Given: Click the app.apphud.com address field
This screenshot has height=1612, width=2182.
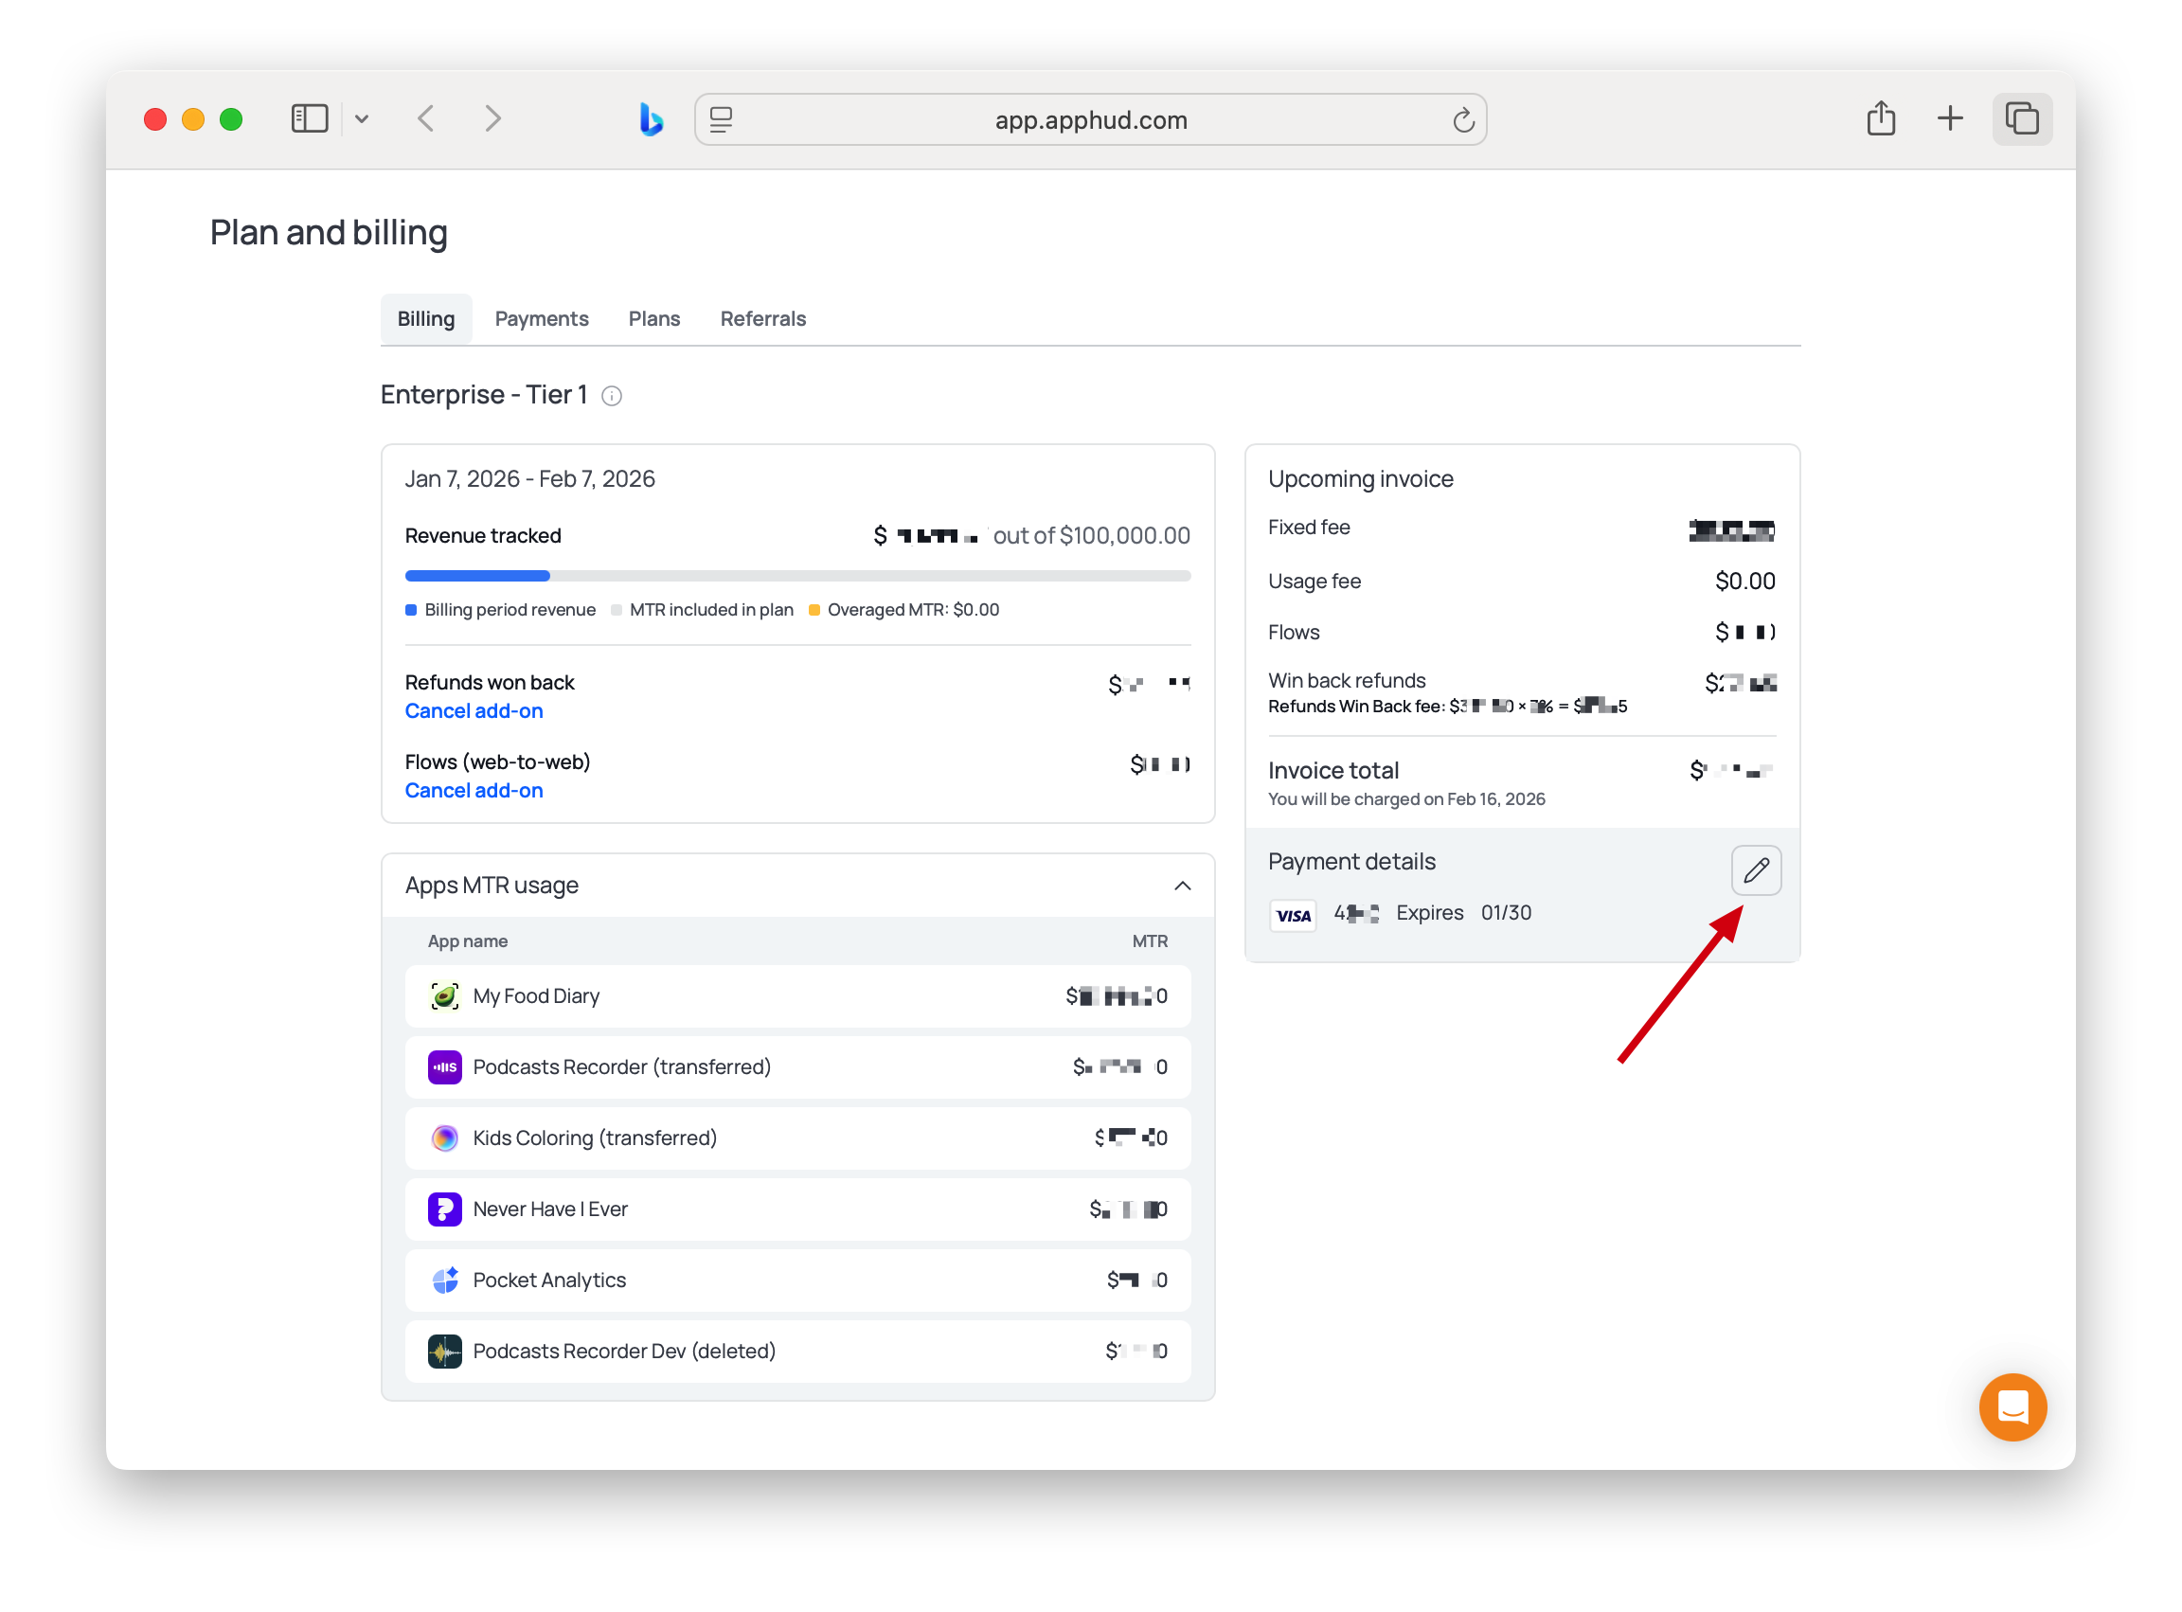Looking at the screenshot, I should click(x=1090, y=120).
